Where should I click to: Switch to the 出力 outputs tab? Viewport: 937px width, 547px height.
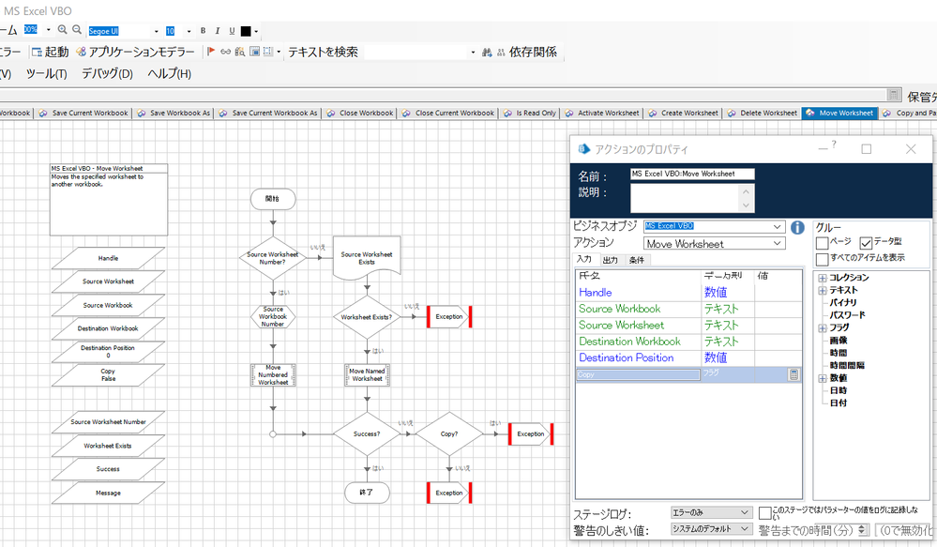[x=610, y=260]
